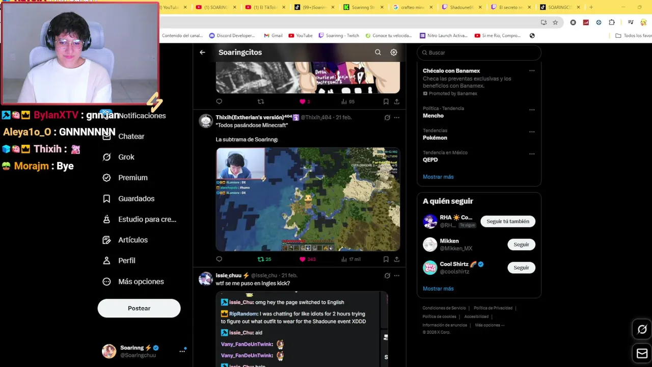652x367 pixels.
Task: Show more trends via Mostrar más under QEPD
Action: [x=438, y=177]
